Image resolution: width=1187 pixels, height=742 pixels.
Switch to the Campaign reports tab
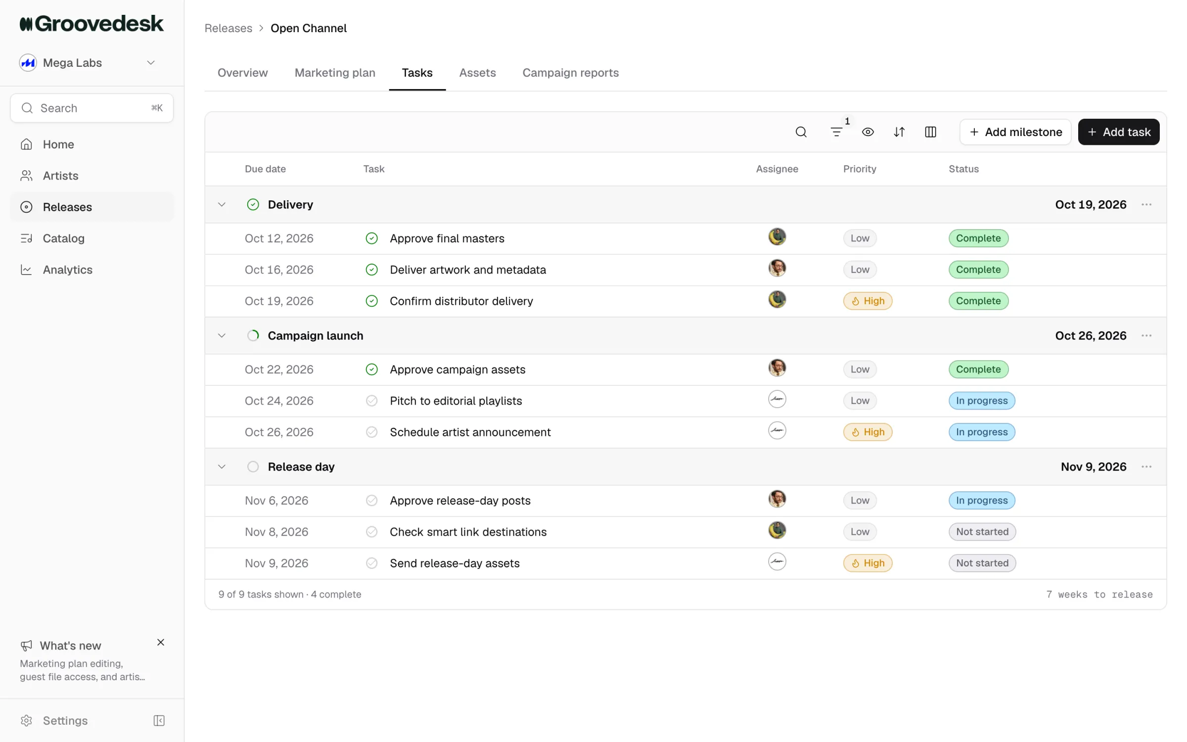[570, 73]
